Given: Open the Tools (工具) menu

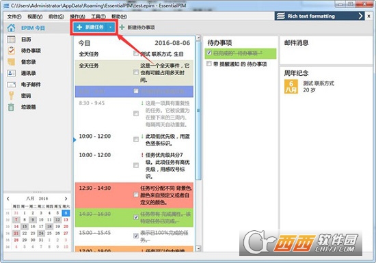Looking at the screenshot, I should pos(98,16).
